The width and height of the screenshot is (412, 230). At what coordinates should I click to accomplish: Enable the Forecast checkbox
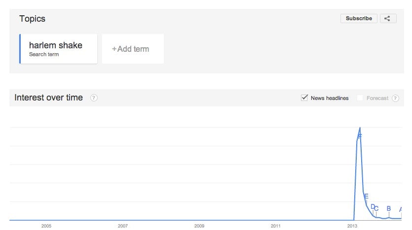(360, 98)
